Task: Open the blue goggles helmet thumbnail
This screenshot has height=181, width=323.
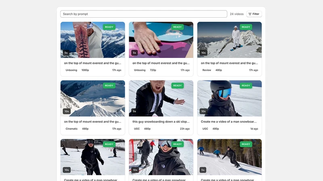Action: [229, 99]
